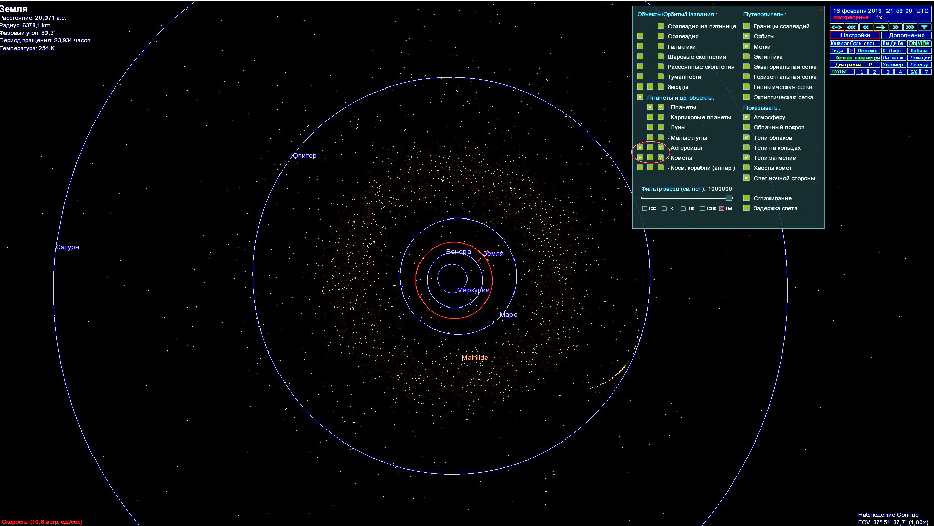Enable Сглаживание antialiasing checkbox
The image size is (934, 526).
pos(746,198)
